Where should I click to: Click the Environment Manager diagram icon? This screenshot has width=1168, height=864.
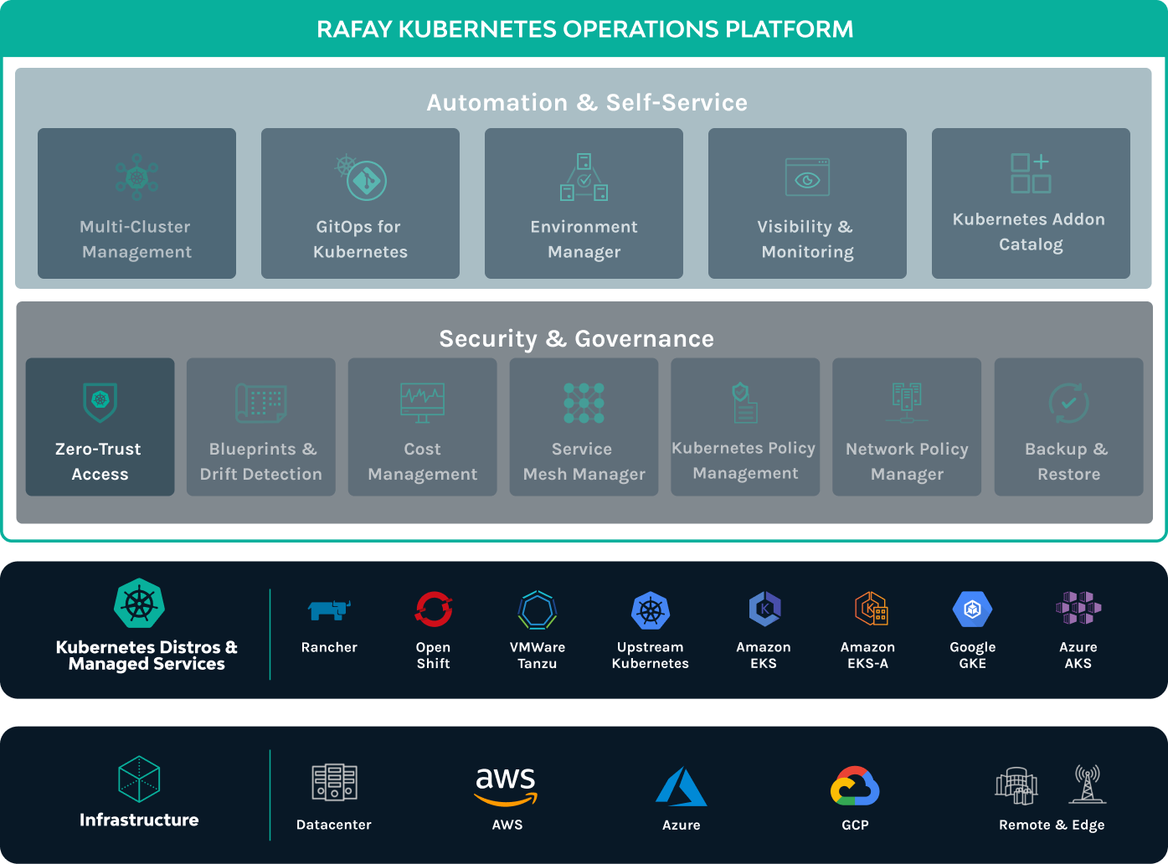pyautogui.click(x=584, y=177)
